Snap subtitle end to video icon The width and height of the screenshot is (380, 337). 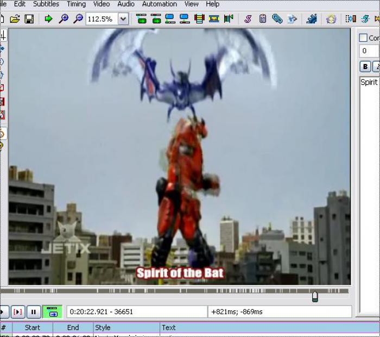pos(185,18)
